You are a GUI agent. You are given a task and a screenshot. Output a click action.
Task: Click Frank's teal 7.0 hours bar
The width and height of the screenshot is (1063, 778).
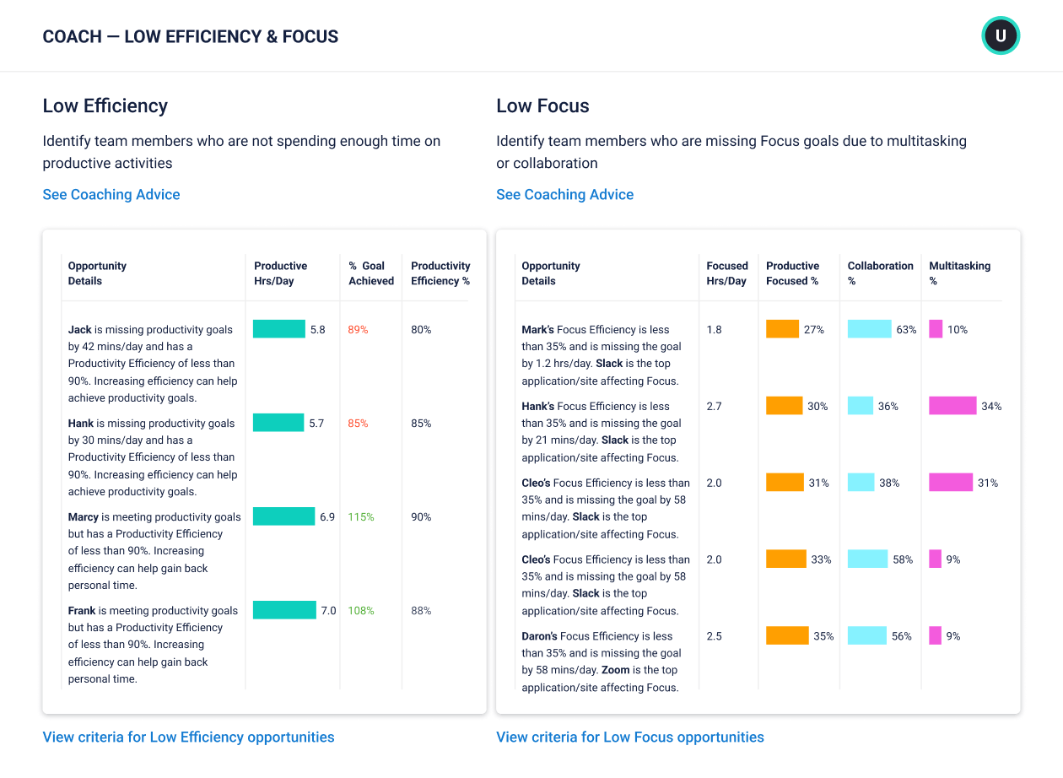point(284,611)
